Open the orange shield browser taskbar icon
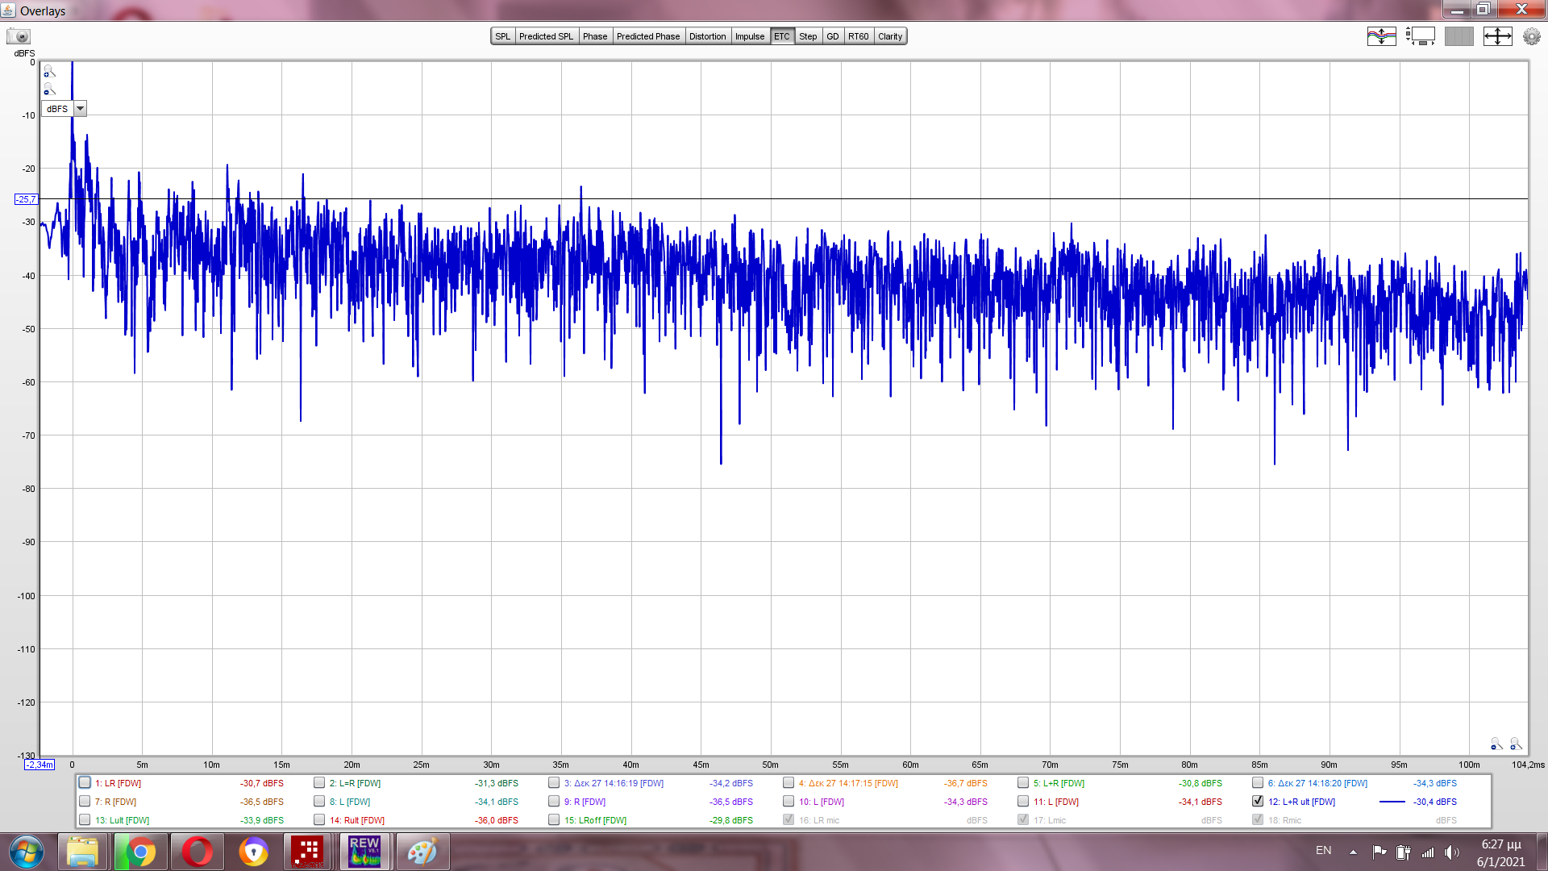The width and height of the screenshot is (1548, 871). [253, 852]
